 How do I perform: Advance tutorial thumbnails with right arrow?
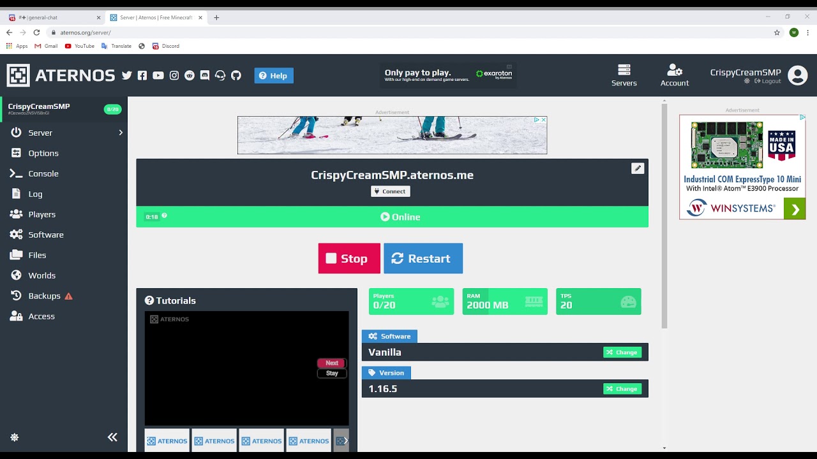pos(346,441)
